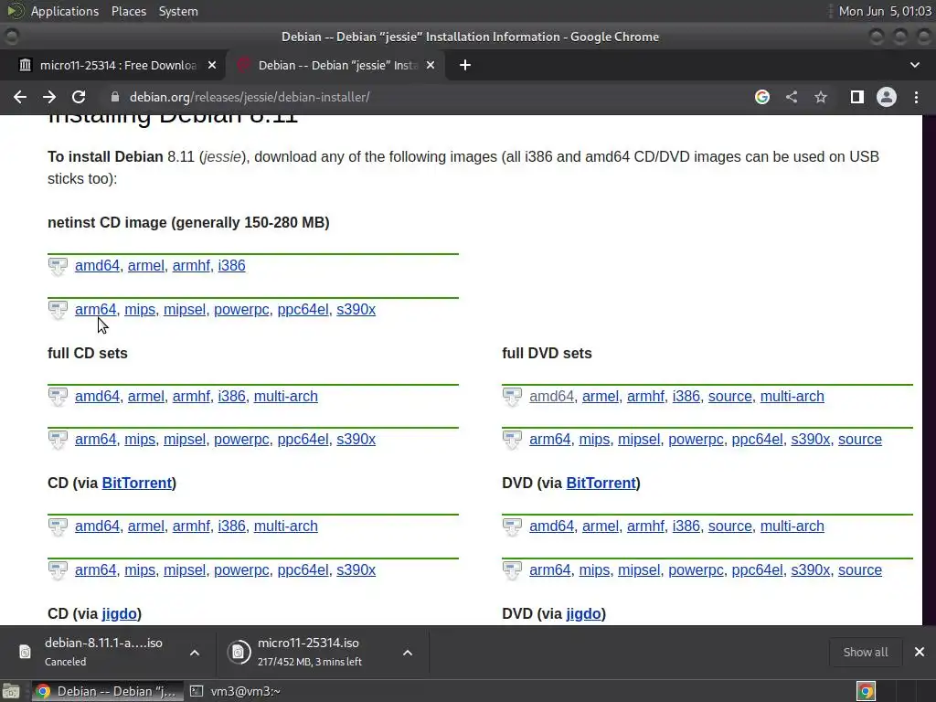Click the Applications menu logo icon
The image size is (936, 702).
click(x=15, y=11)
